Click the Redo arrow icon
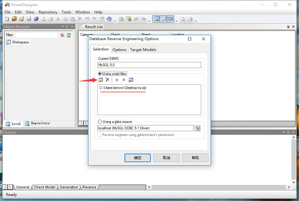 tap(95, 19)
